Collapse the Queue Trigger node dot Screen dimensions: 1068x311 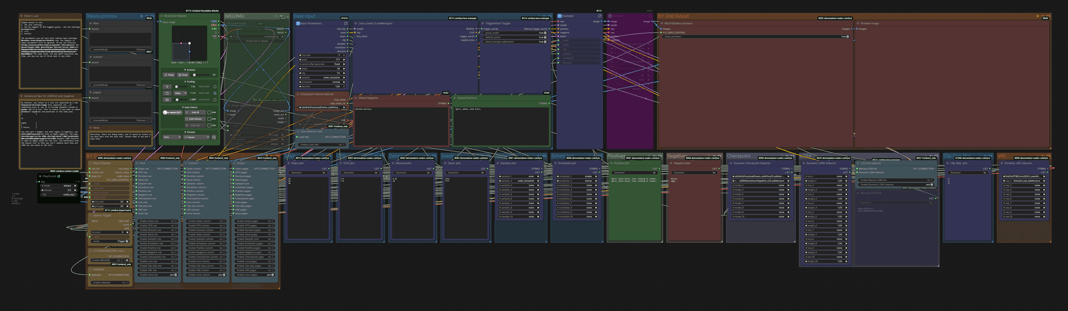pos(90,215)
